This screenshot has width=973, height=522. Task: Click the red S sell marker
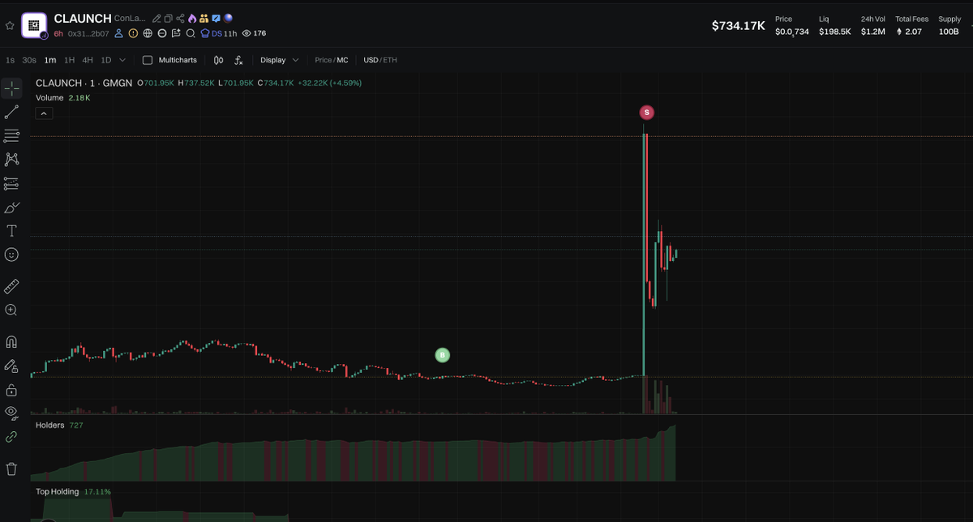point(646,112)
